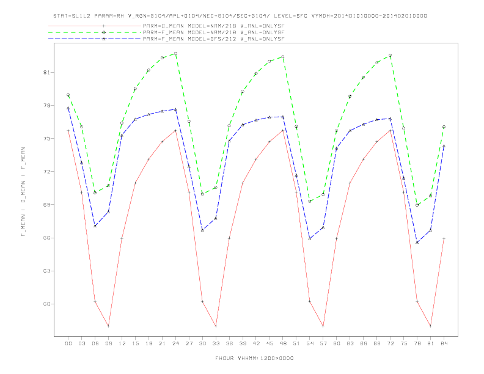Click y-axis tick value 75
This screenshot has width=484, height=374.
(x=46, y=139)
